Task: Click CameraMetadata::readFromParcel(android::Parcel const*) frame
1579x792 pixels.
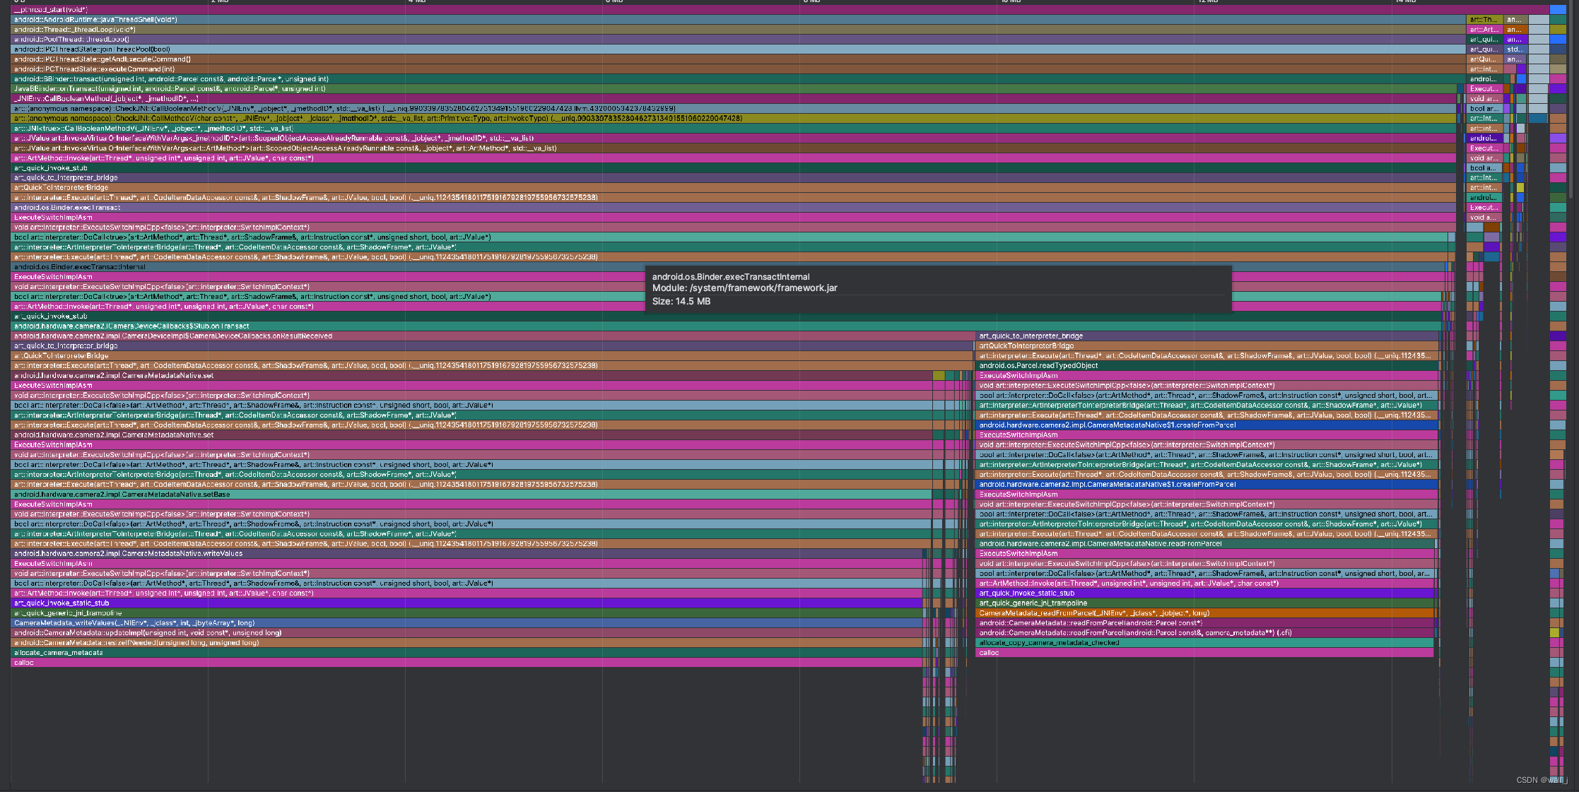Action: tap(1204, 623)
